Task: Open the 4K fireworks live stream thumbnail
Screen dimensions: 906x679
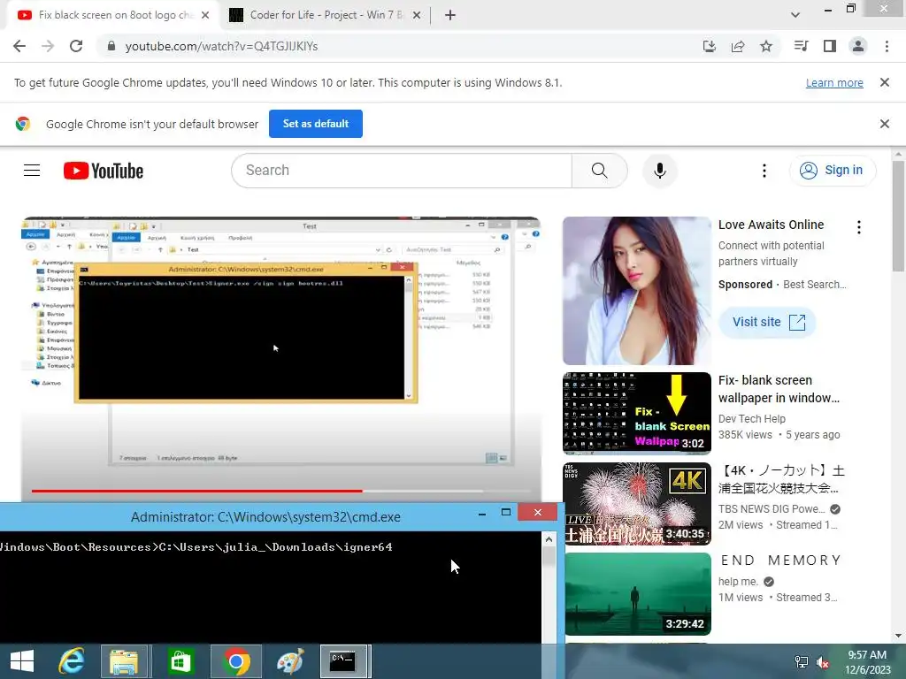Action: 637,503
